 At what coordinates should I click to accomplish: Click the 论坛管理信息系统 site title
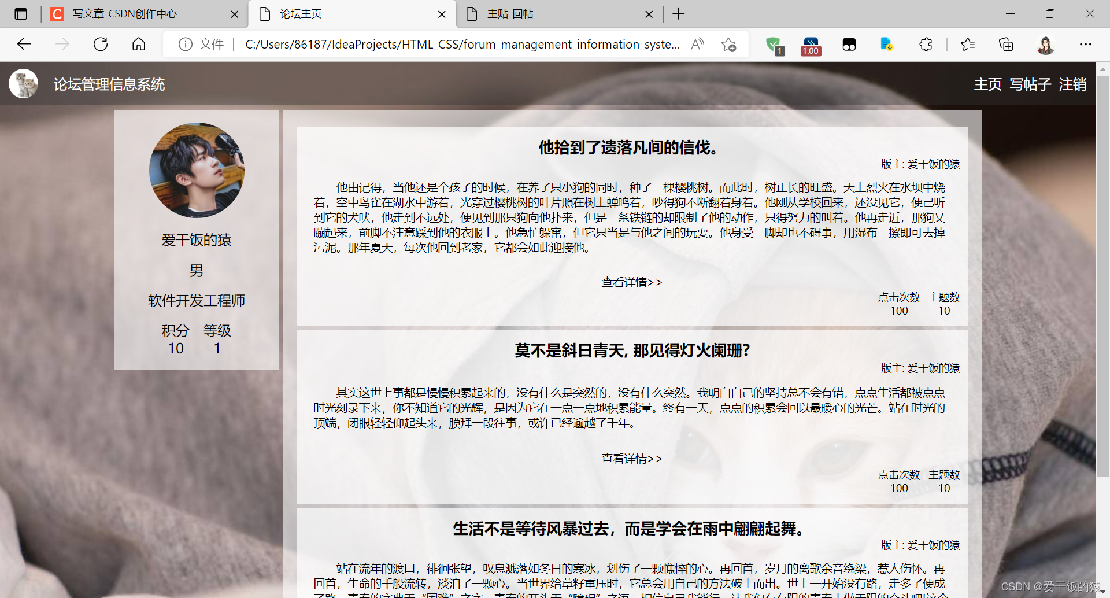click(x=109, y=84)
